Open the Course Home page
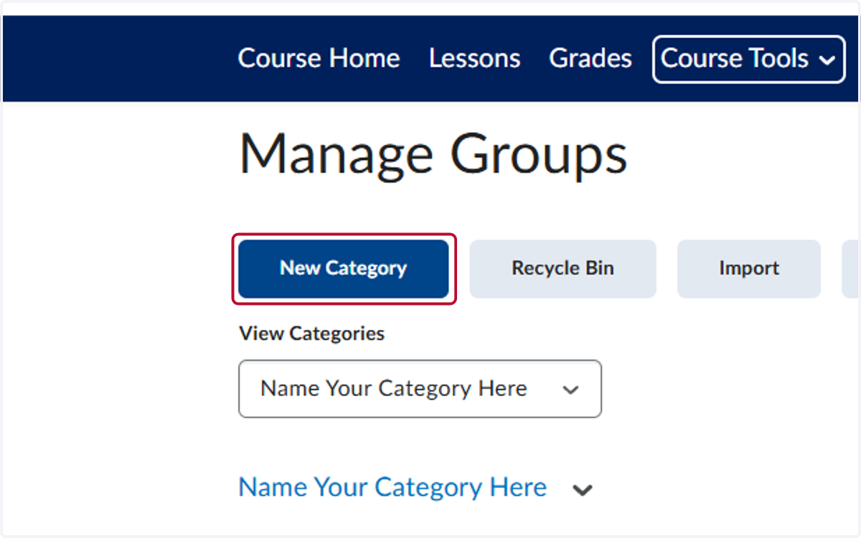Screen dimensions: 861x538 319,58
